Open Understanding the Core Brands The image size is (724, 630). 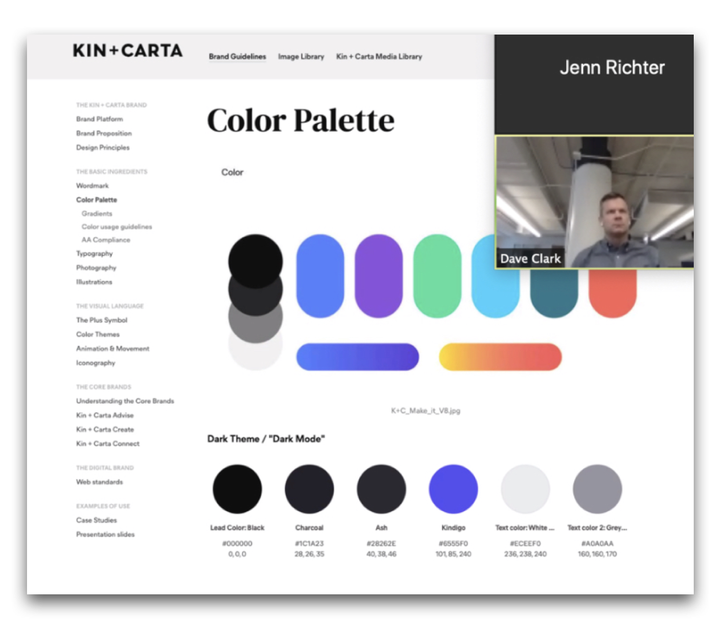pos(125,401)
